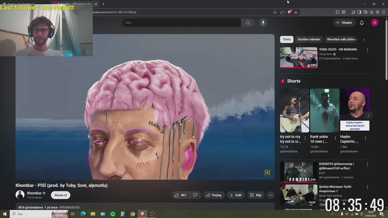Dislike the video with thumbs down
The width and height of the screenshot is (388, 218).
(195, 195)
